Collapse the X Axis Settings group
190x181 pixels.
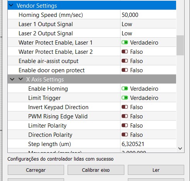pos(20,79)
